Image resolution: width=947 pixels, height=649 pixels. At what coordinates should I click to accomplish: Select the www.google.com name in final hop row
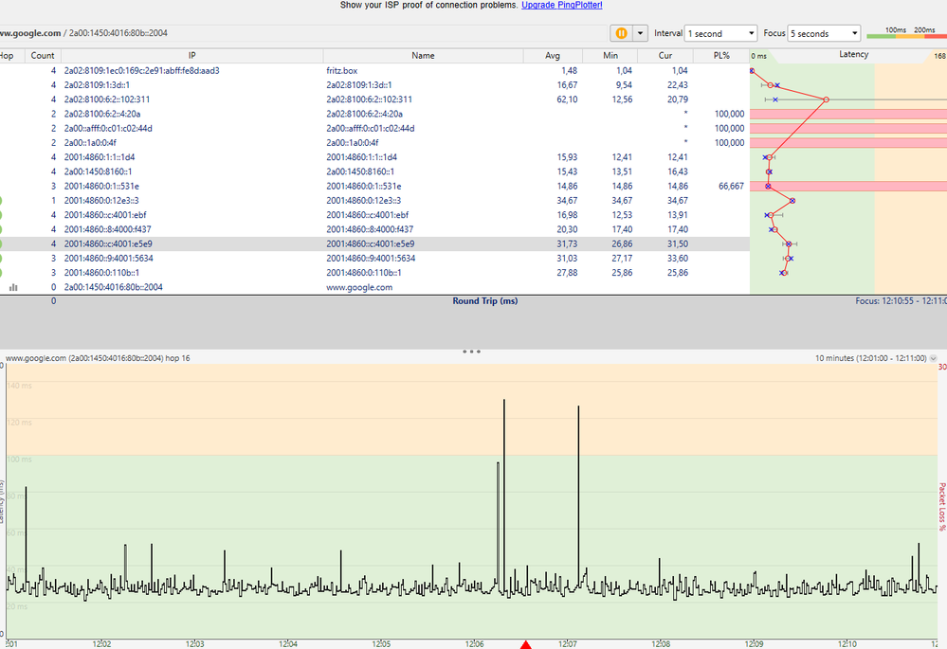click(359, 288)
